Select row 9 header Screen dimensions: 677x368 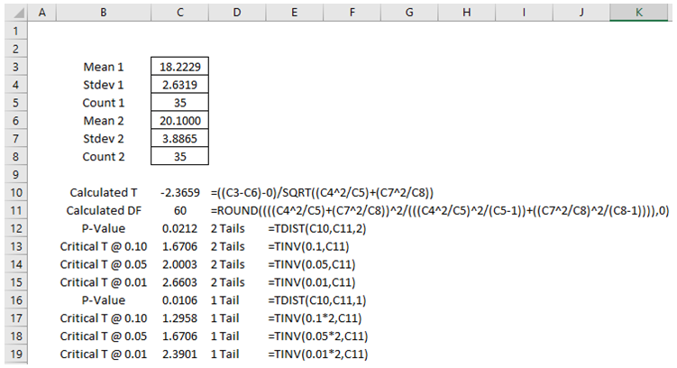point(16,174)
